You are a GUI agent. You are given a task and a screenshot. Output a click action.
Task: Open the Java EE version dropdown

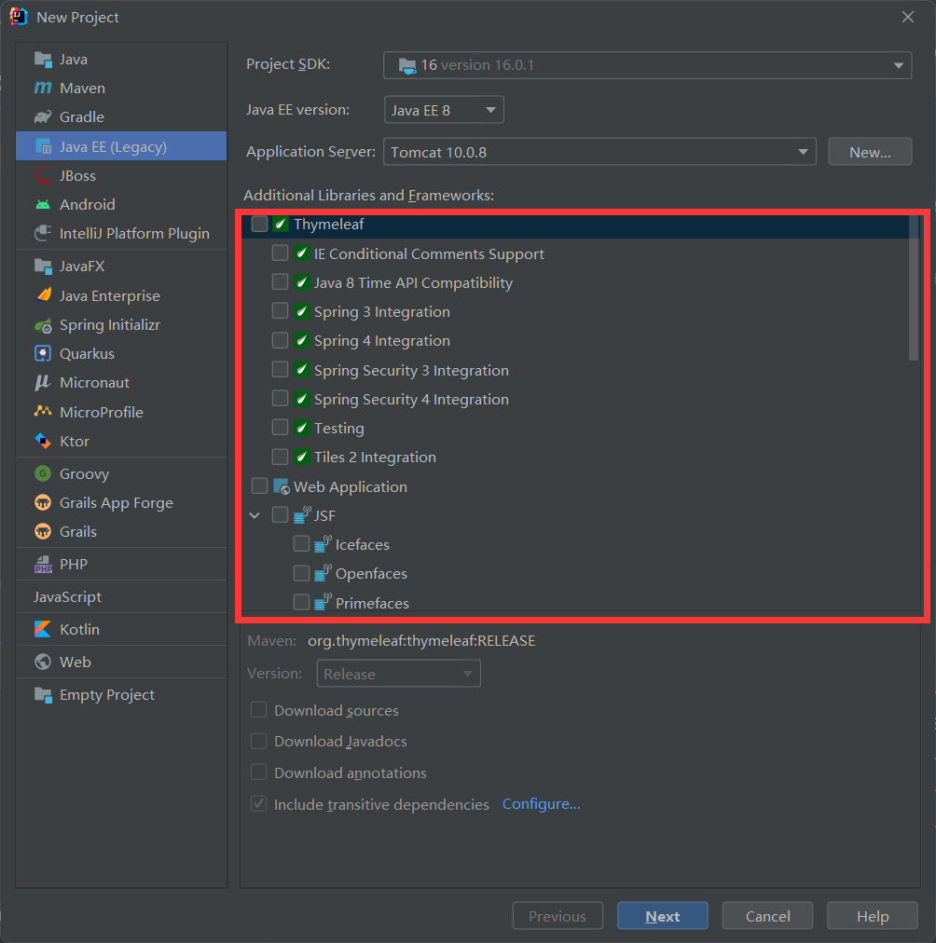click(444, 110)
